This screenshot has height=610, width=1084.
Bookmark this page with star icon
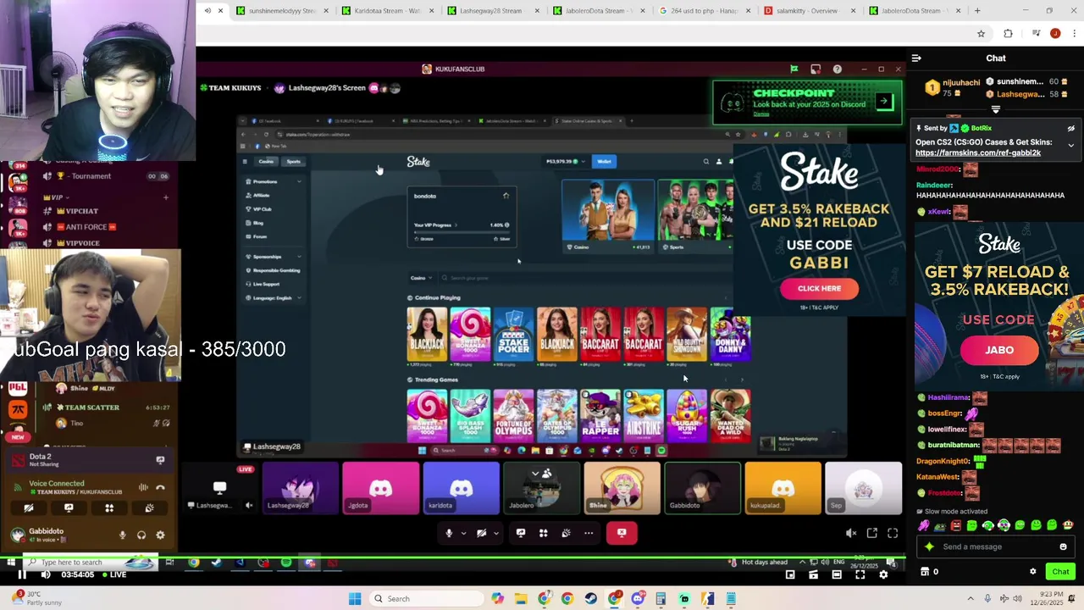(x=981, y=34)
